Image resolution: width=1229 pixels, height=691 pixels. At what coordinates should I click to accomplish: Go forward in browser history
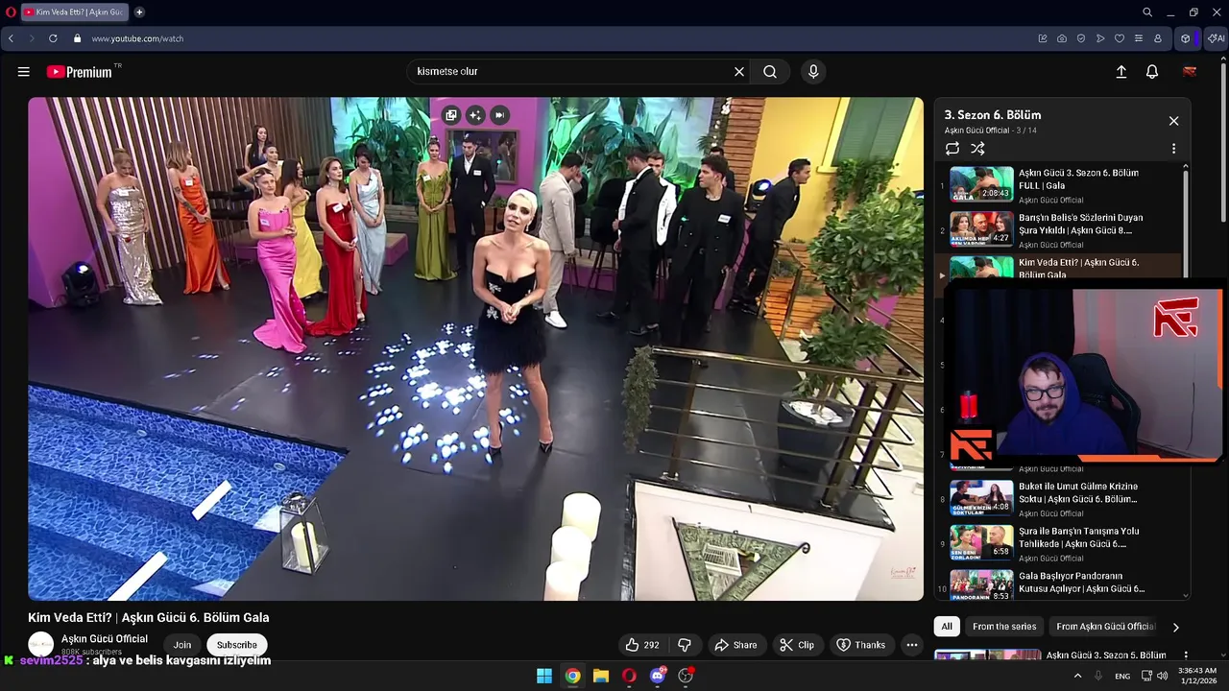coord(31,38)
